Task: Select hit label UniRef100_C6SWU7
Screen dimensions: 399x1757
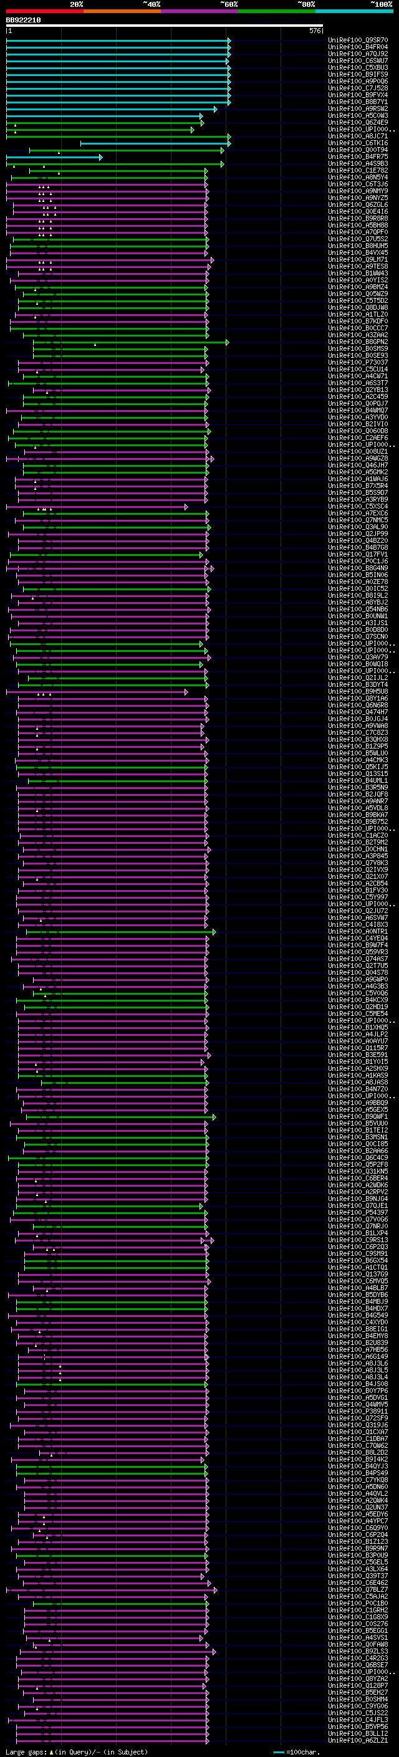Action: [358, 60]
